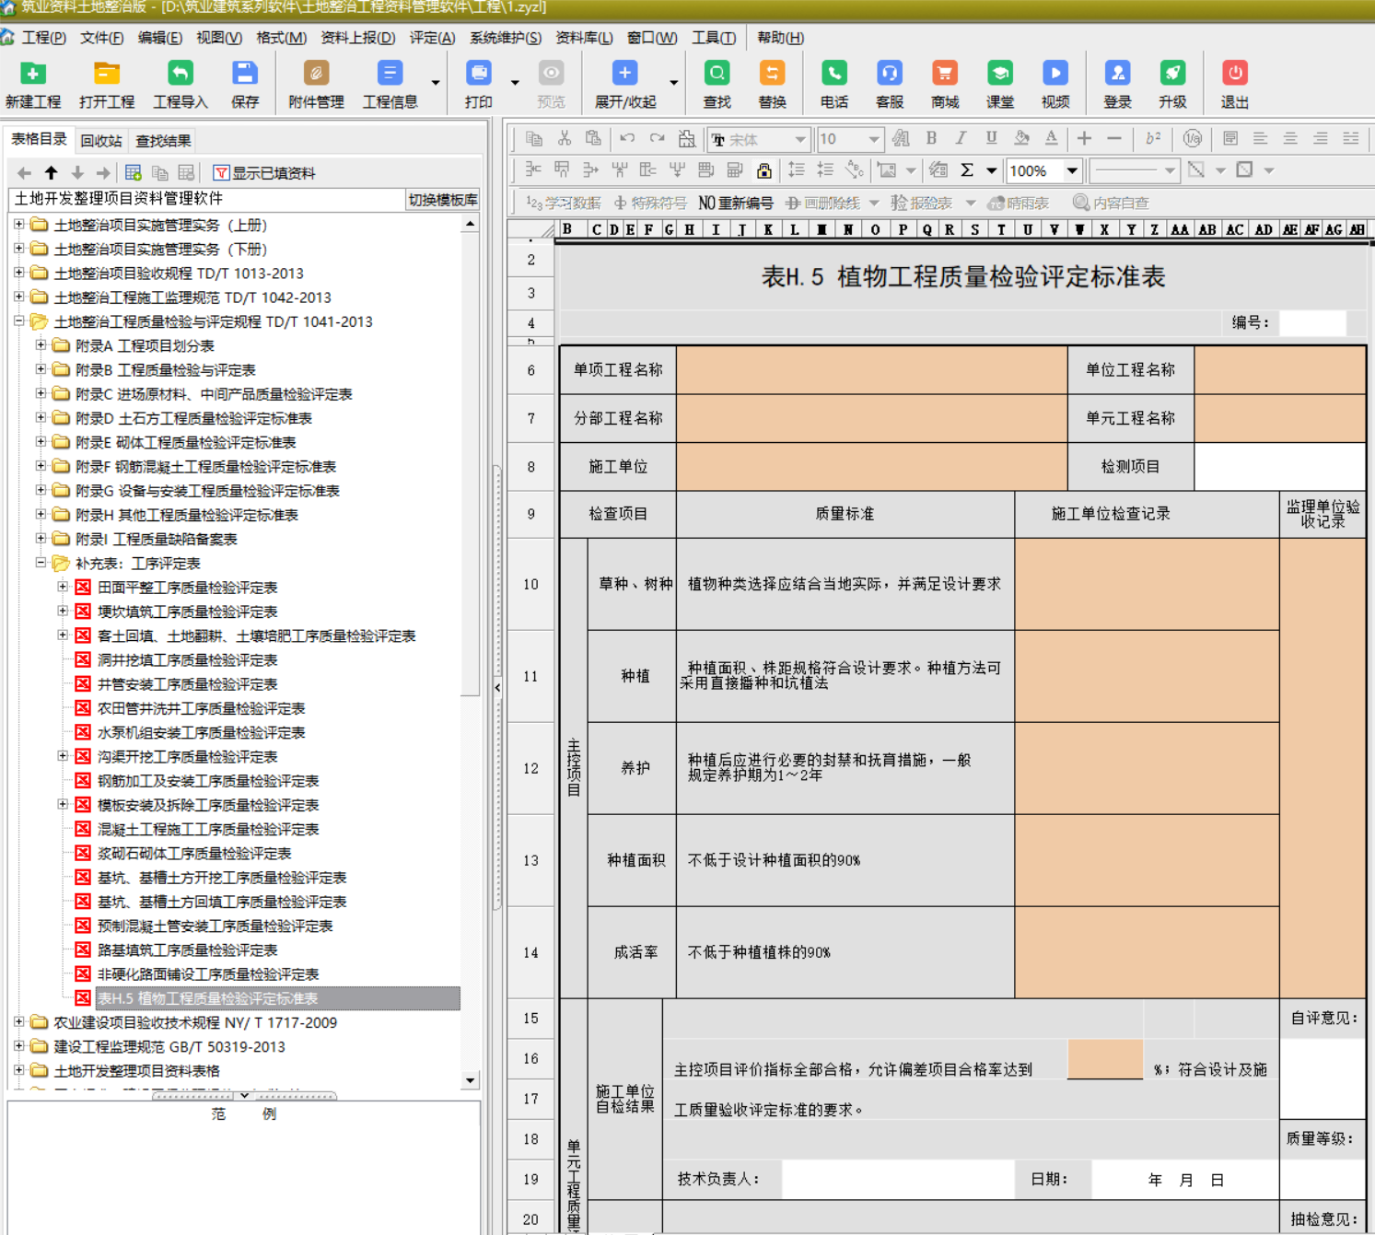Image resolution: width=1375 pixels, height=1235 pixels.
Task: Click the lock cell icon
Action: click(x=764, y=170)
